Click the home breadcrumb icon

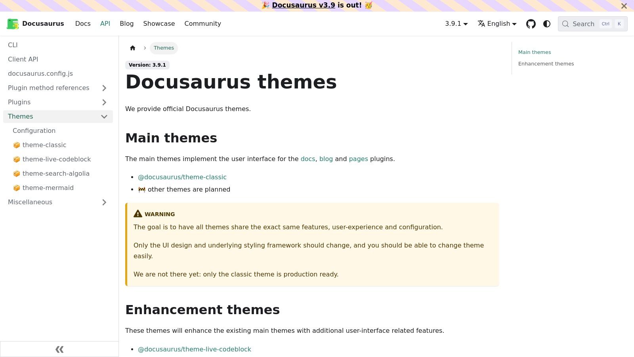click(133, 48)
